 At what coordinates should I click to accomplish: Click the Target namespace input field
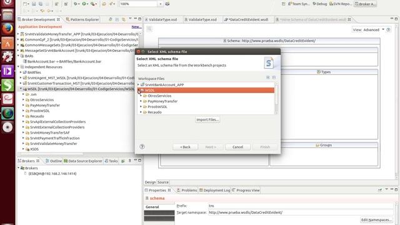301,212
